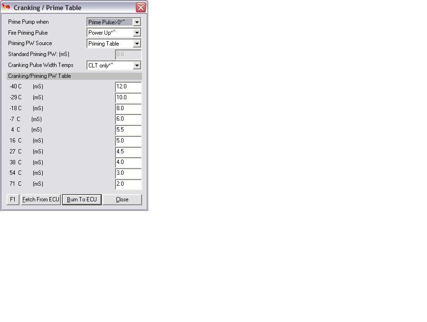Click the Priming PW Source label
Screen dimensions: 427x322
pyautogui.click(x=30, y=43)
